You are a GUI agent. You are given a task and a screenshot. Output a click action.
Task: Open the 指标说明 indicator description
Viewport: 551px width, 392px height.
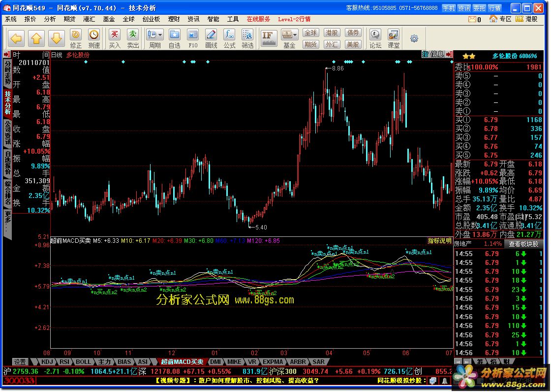pyautogui.click(x=440, y=241)
